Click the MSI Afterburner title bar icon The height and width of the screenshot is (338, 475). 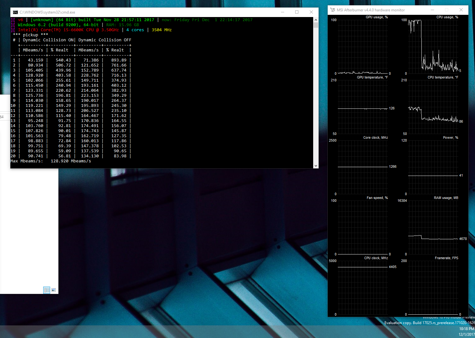click(332, 10)
